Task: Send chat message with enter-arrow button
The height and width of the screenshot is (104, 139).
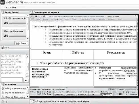Action: [26, 80]
